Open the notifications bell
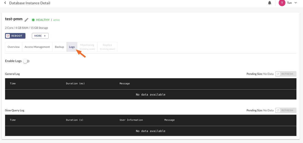The height and width of the screenshot is (143, 303). (x=269, y=3)
